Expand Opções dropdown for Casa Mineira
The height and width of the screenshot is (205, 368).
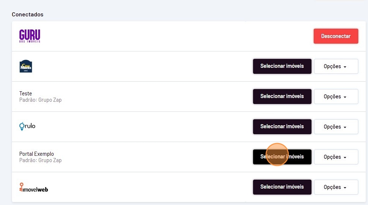(x=335, y=66)
